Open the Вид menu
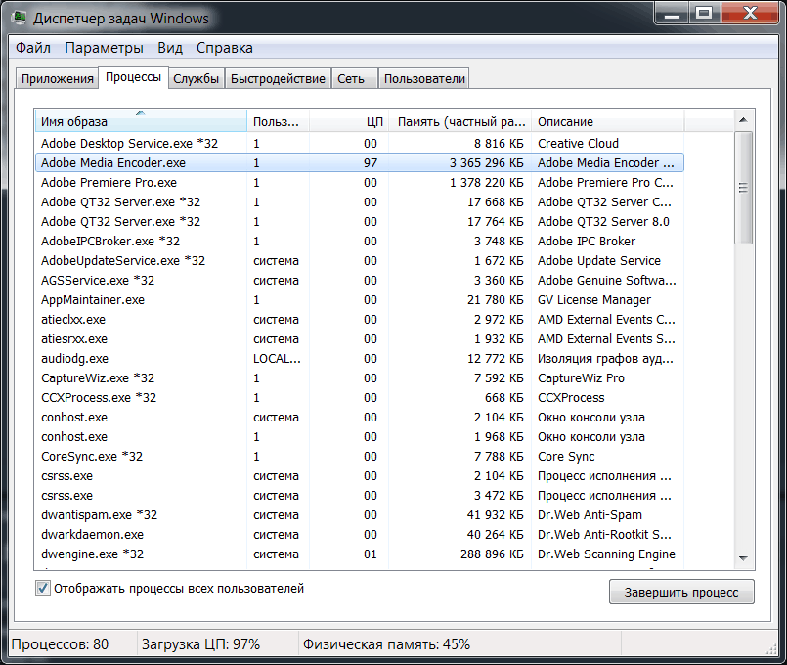The width and height of the screenshot is (787, 665). [170, 48]
